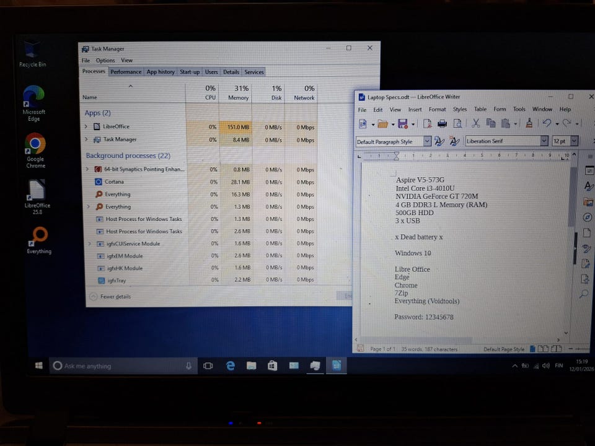The width and height of the screenshot is (595, 446).
Task: Click Update Selected Style icon
Action: pyautogui.click(x=439, y=141)
